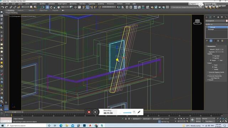Click the Play Animation button

click(181, 119)
